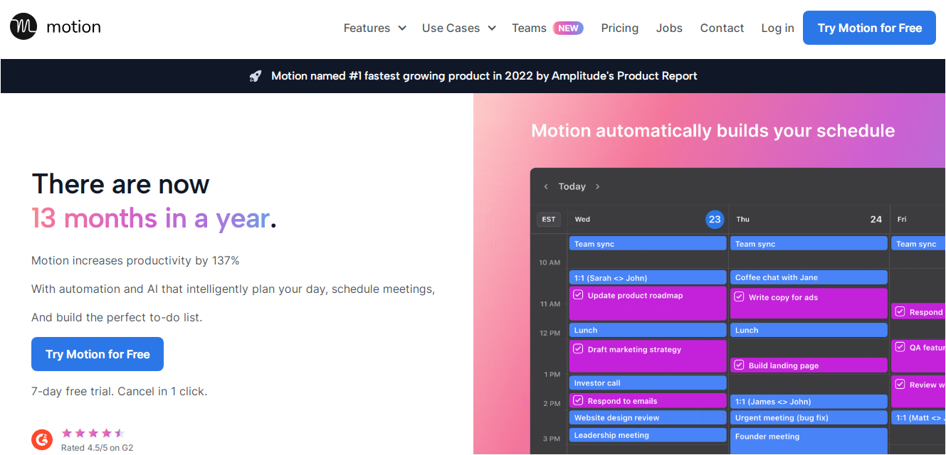Select the highlighted date 23 circle
Screen dimensions: 946x455
click(x=715, y=219)
